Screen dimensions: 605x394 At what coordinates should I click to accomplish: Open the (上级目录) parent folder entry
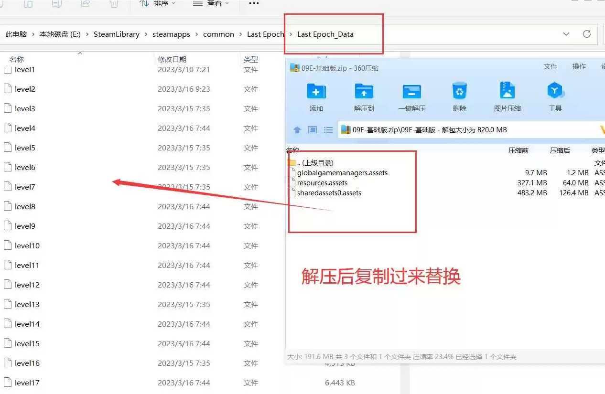coord(315,163)
